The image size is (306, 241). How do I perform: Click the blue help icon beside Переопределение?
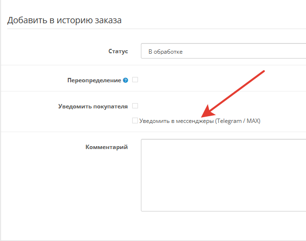pos(125,80)
